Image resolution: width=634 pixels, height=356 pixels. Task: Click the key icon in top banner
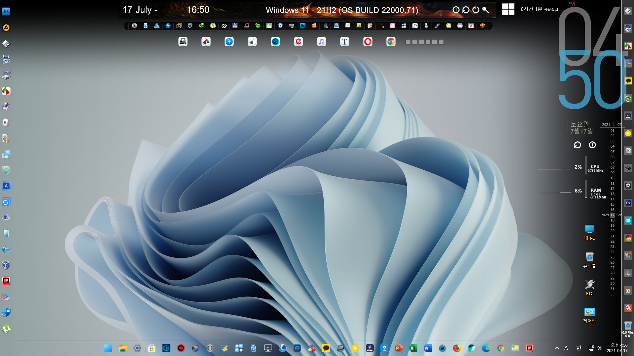(486, 10)
